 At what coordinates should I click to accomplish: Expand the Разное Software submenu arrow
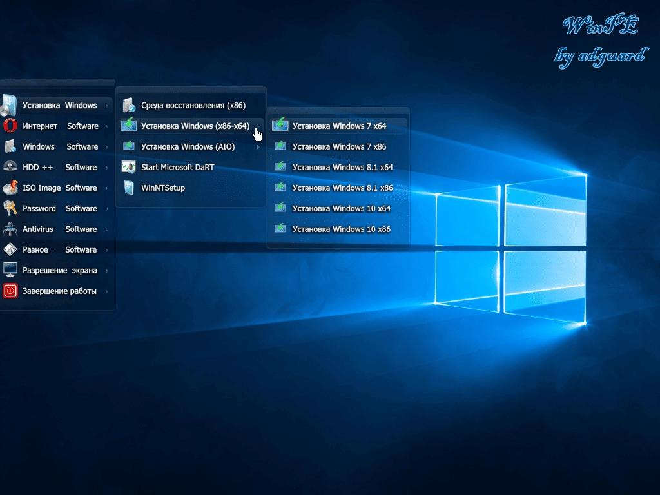click(107, 250)
